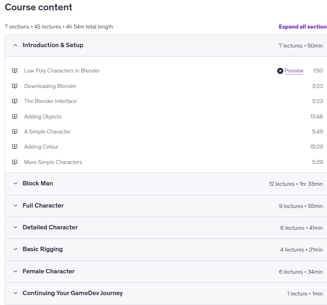Click the 6 lectures • 34min summary
Screen dimensions: 327x305
(301, 272)
